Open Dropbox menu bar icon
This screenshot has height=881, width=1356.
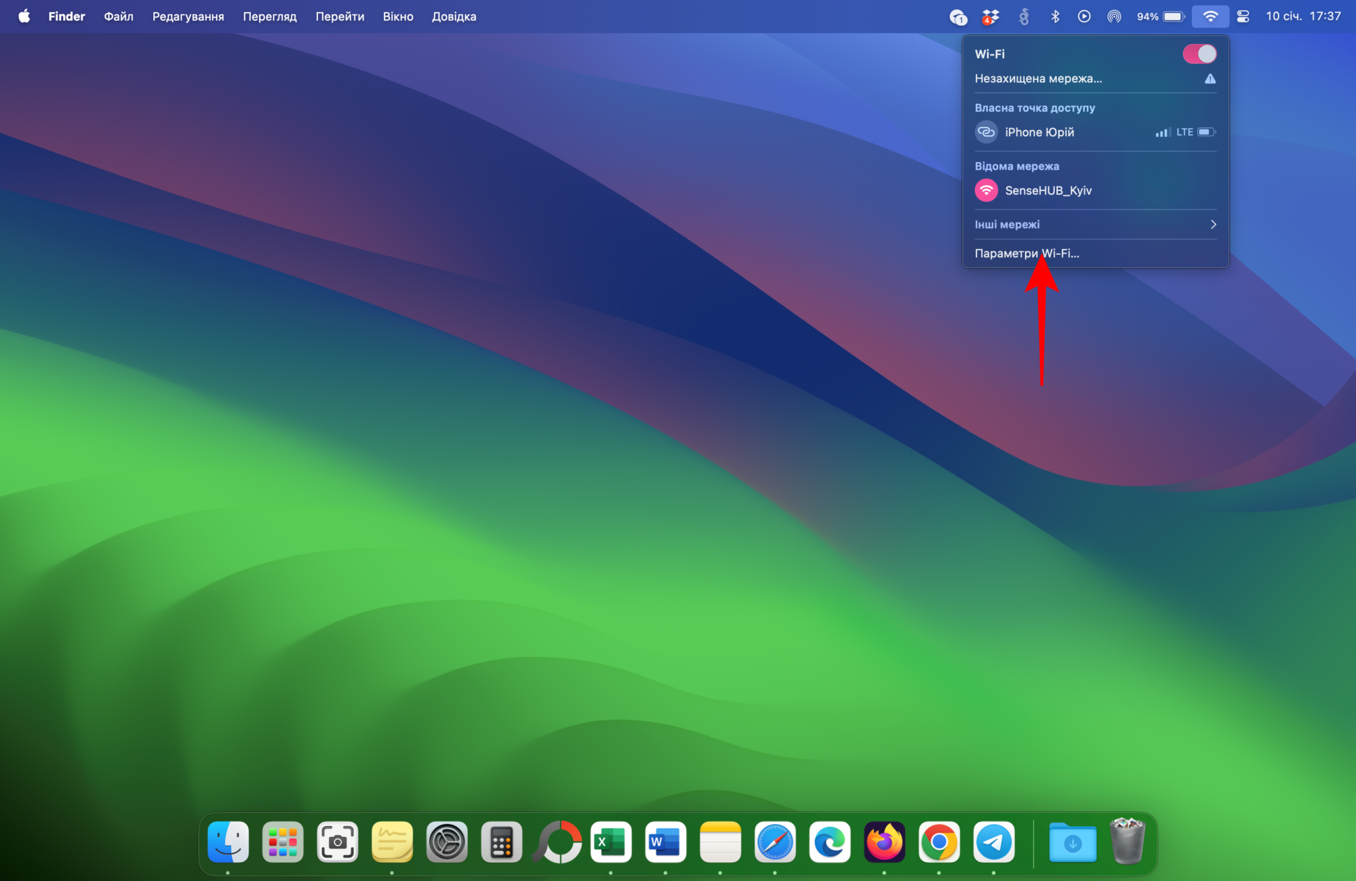tap(991, 16)
